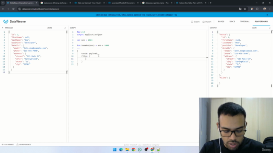Click the 'var Ano = 2024' script line

pos(84,40)
